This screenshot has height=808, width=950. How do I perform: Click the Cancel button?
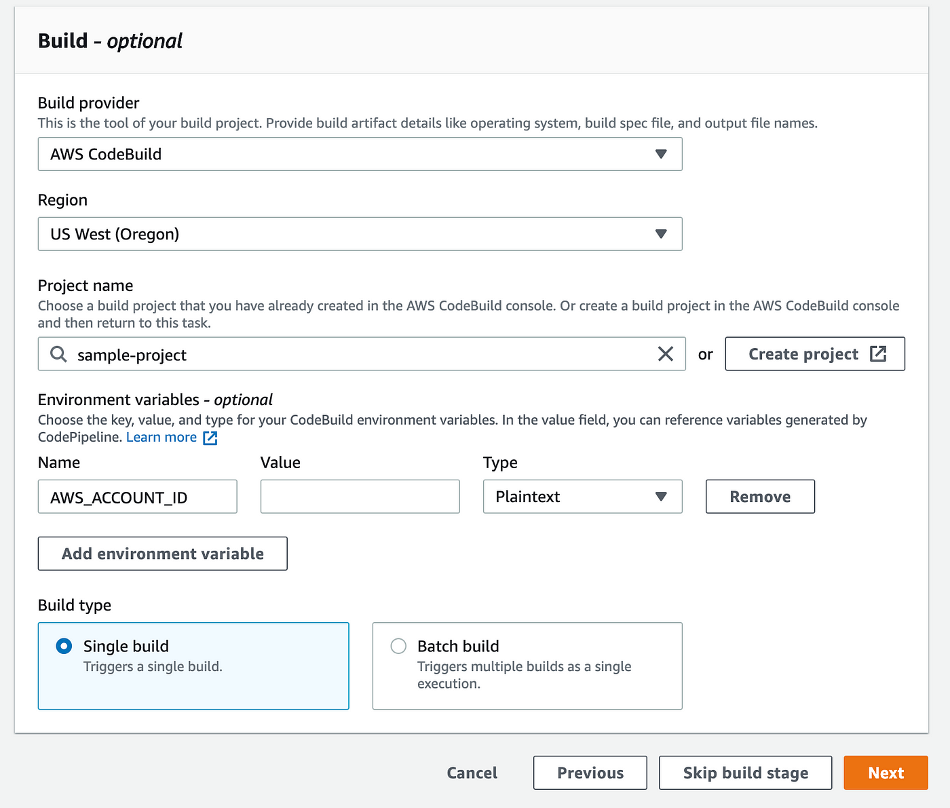click(472, 773)
